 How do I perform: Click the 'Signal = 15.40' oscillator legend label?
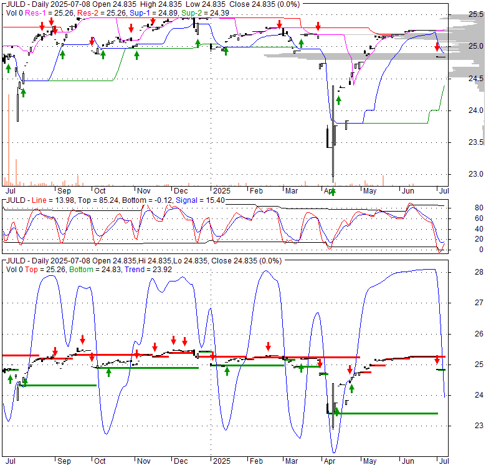pos(200,200)
